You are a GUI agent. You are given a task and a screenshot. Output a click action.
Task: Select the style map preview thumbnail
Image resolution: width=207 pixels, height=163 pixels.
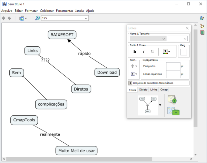point(148,105)
